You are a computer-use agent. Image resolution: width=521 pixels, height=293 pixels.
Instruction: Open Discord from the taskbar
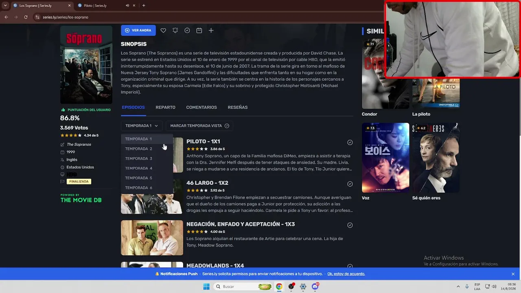coord(315,286)
